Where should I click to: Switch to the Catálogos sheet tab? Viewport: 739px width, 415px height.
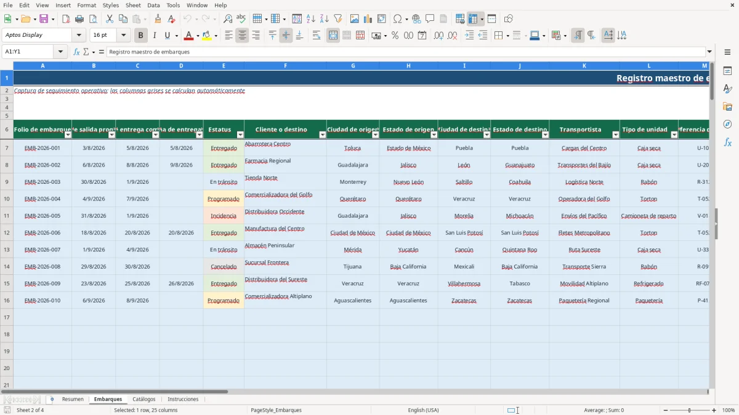pos(144,399)
